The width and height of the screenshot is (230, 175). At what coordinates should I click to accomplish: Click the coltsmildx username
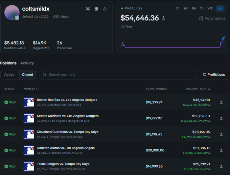pyautogui.click(x=36, y=9)
